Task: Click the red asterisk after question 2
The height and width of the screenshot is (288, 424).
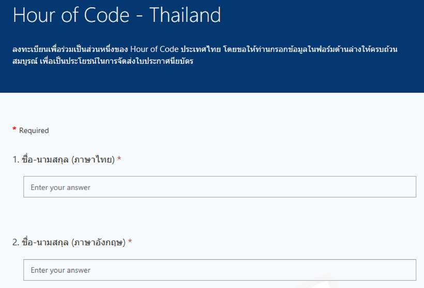Action: [x=130, y=242]
